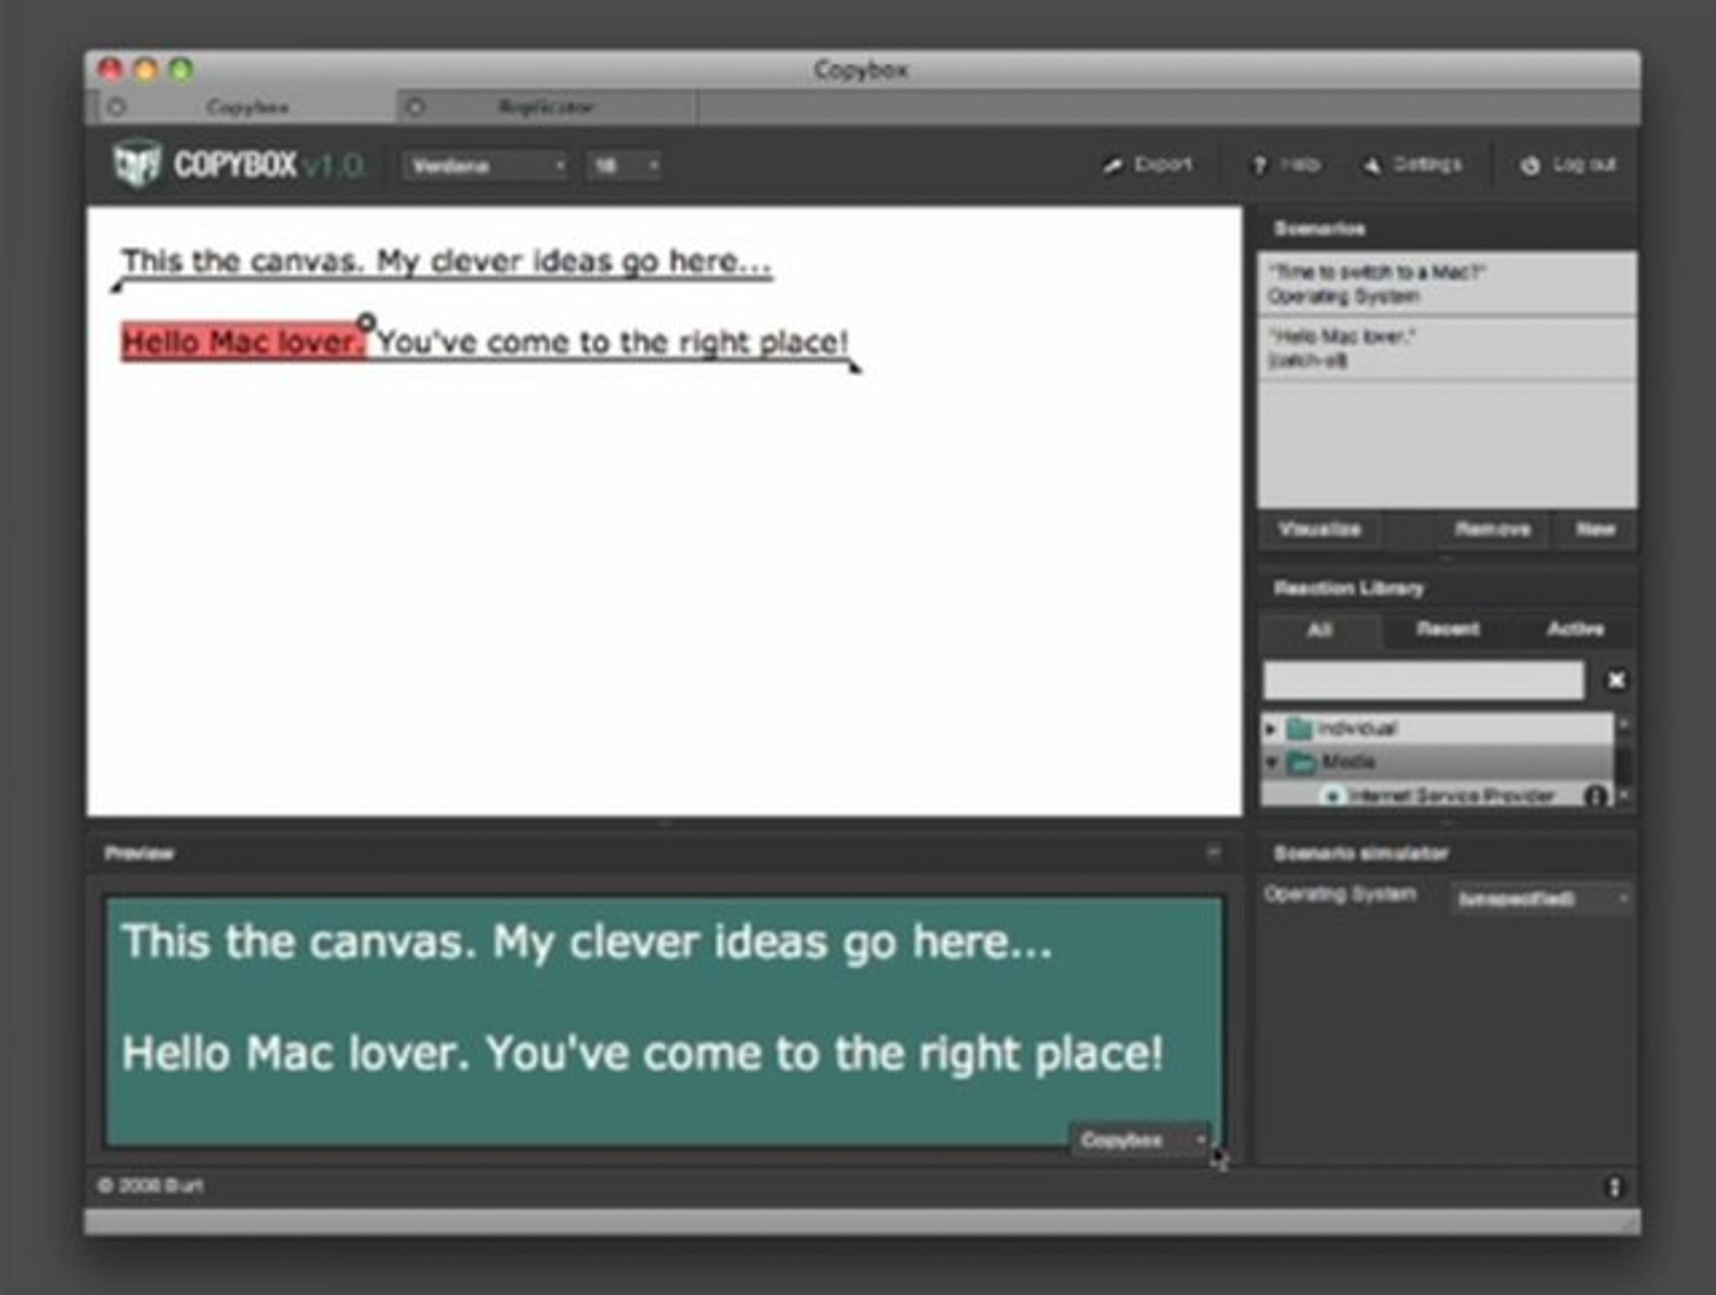Click the Export button
The image size is (1716, 1295).
click(x=1148, y=164)
